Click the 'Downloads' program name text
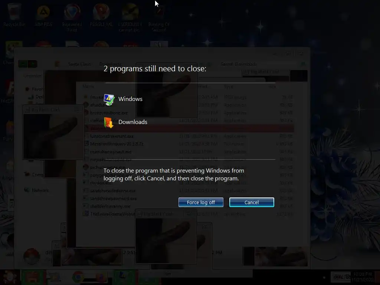Viewport: 380px width, 285px height. (x=133, y=122)
